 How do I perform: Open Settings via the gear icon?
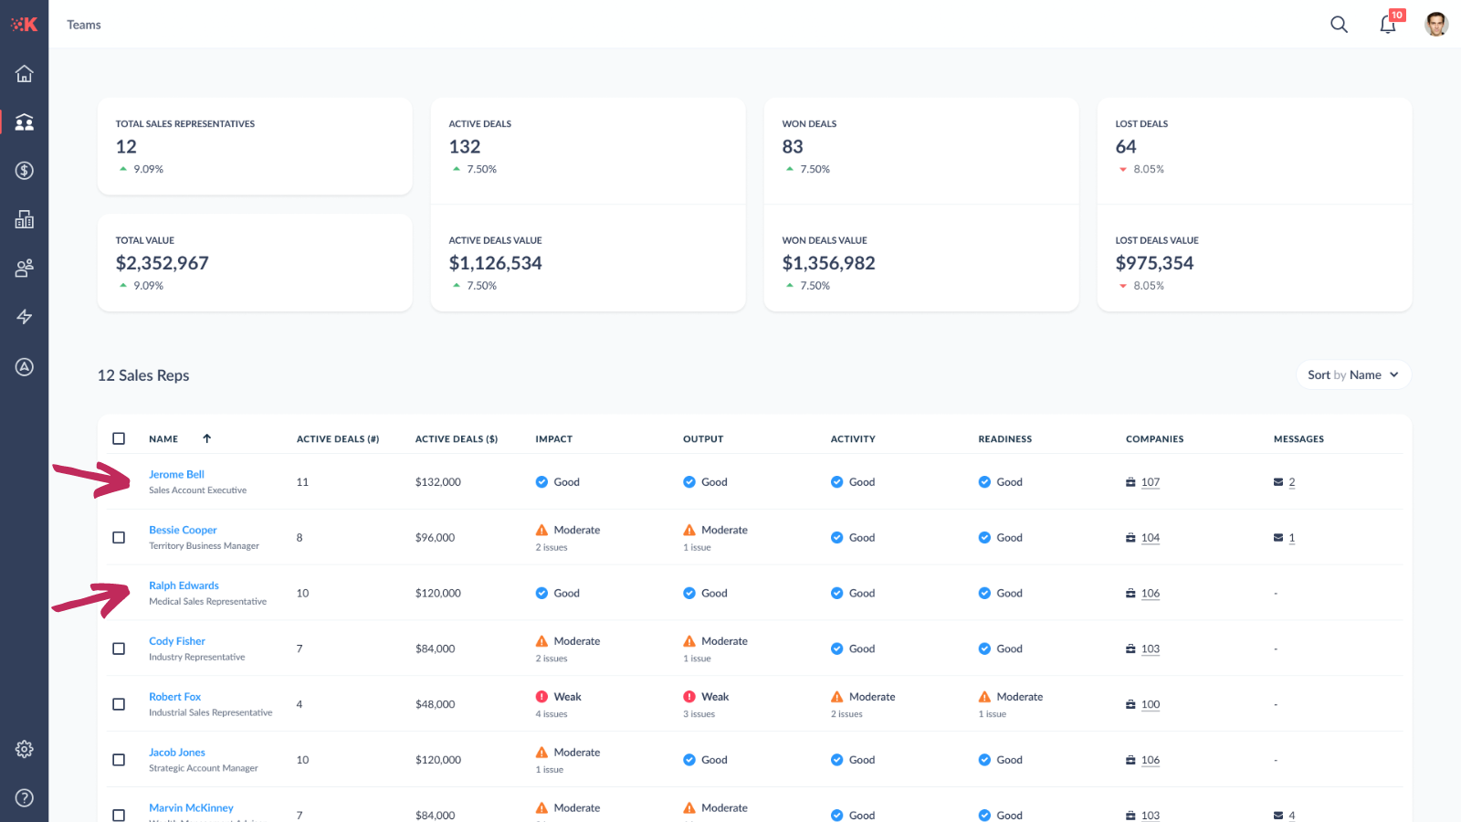(x=24, y=748)
